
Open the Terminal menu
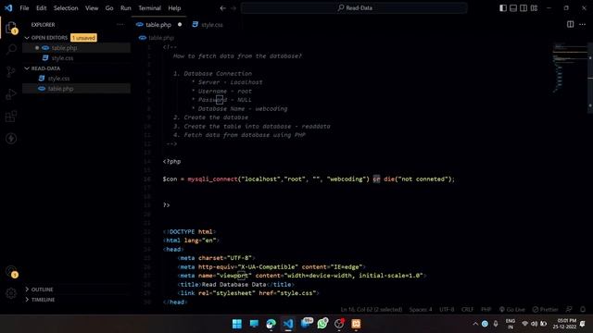(149, 8)
